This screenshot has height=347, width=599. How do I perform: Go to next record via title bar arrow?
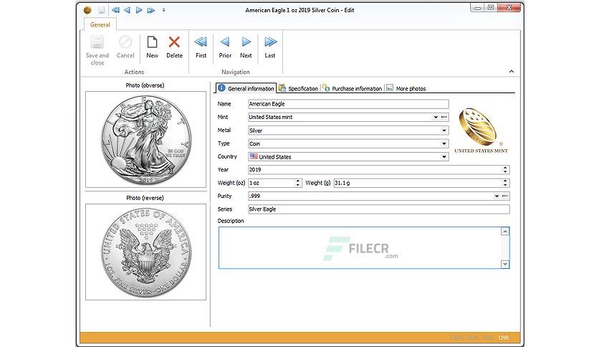139,10
